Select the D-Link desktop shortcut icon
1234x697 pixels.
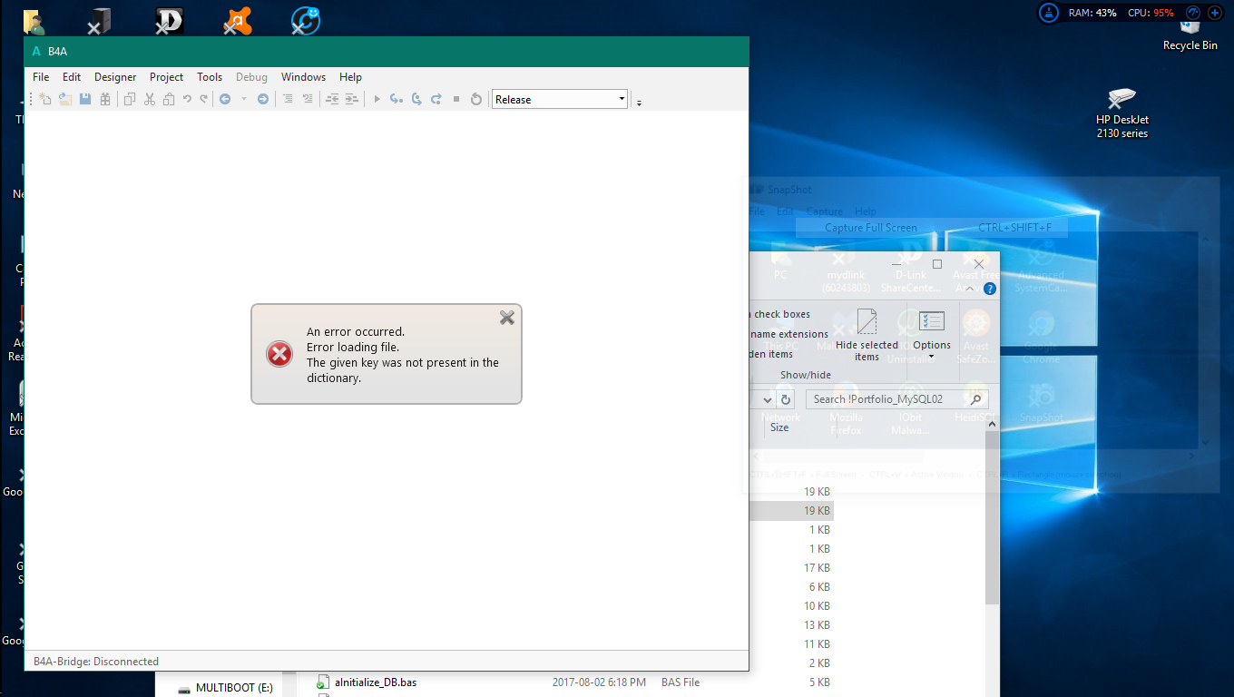point(170,20)
